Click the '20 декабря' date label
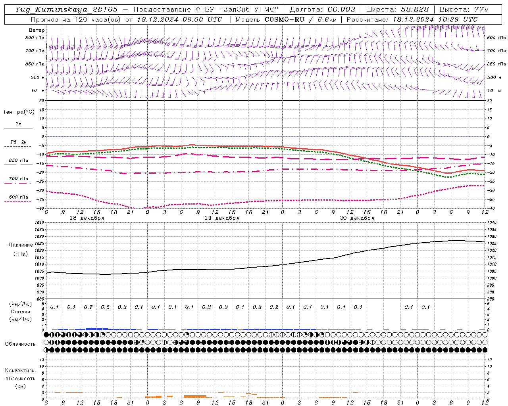The image size is (508, 406). tap(357, 218)
